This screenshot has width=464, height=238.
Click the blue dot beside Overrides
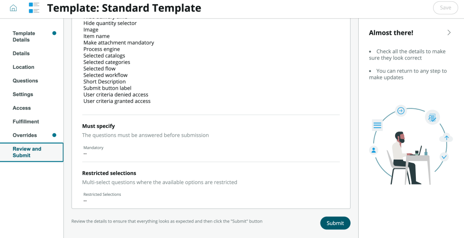54,135
